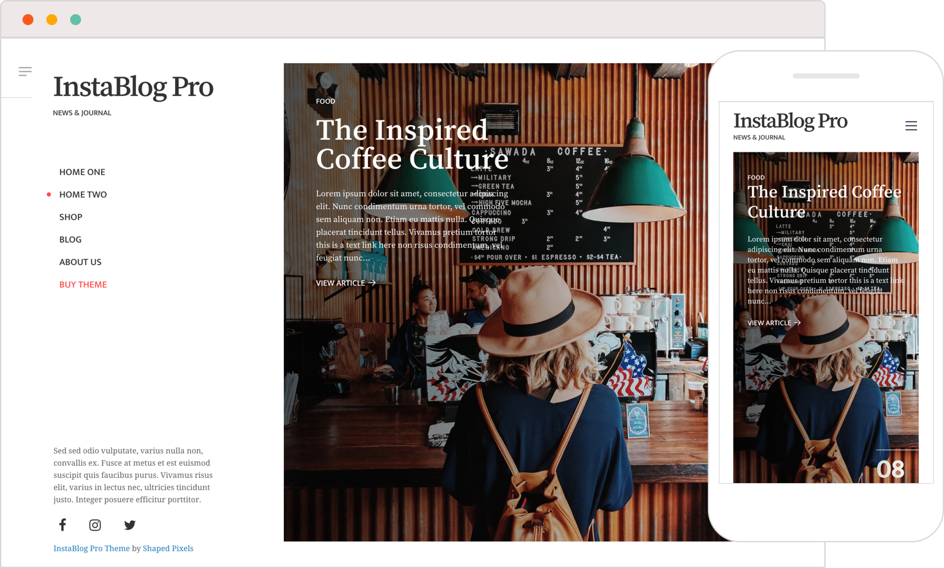Click the green window dot
This screenshot has width=944, height=568.
click(x=75, y=20)
